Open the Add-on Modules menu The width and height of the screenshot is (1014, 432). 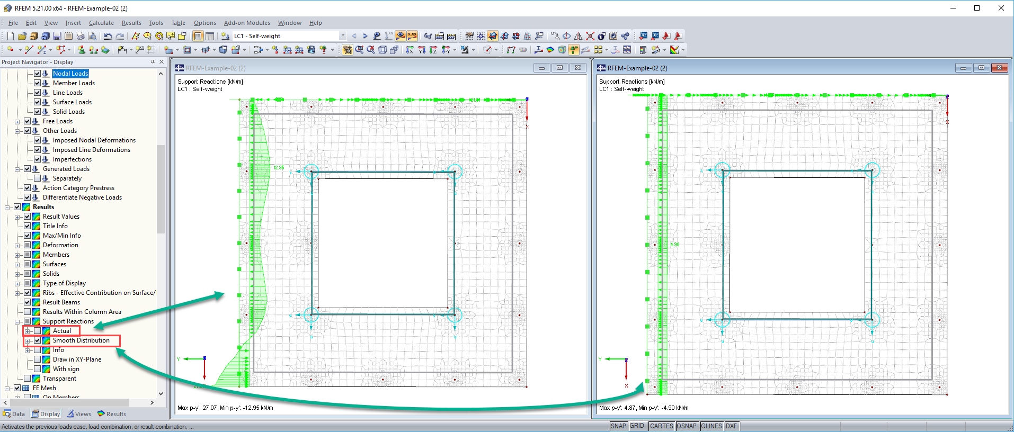(247, 23)
